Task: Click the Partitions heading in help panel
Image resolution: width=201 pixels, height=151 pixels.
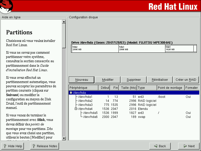Action: [x=19, y=32]
